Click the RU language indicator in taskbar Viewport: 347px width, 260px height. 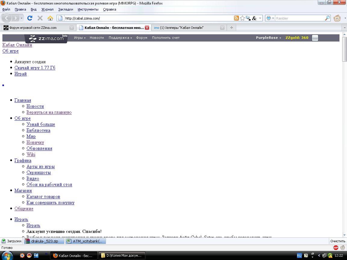[x=299, y=255]
